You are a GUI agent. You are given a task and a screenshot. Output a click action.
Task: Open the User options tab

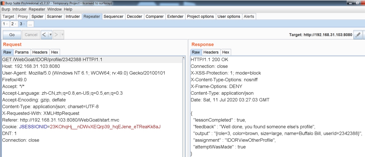click(229, 16)
